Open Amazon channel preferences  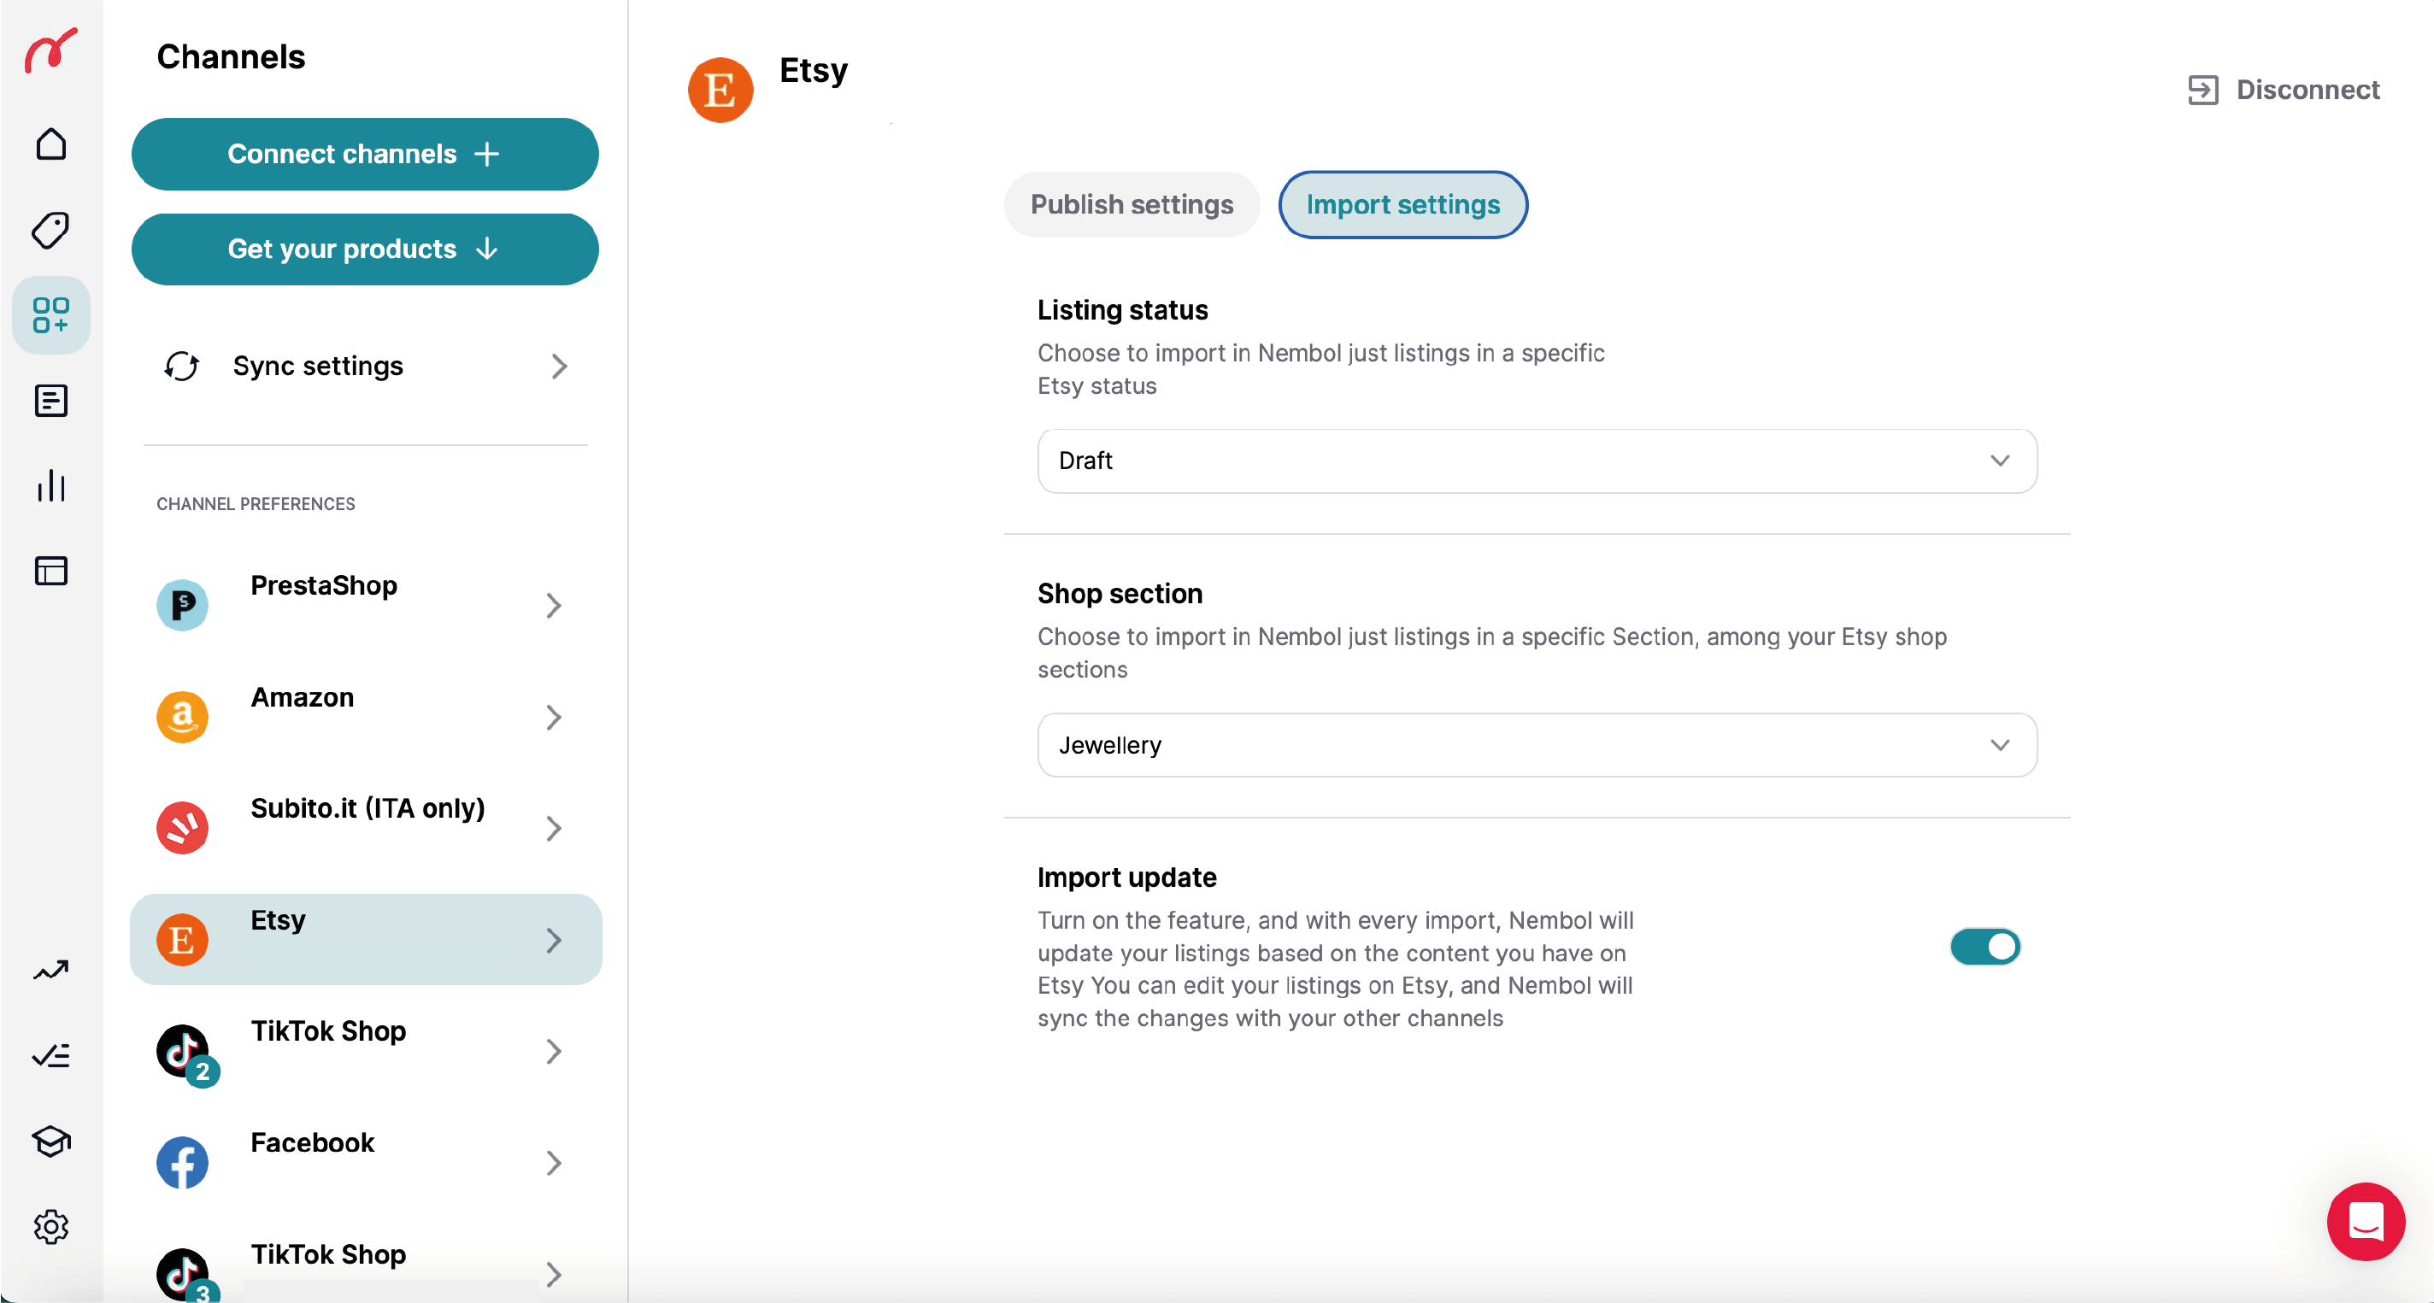pos(365,716)
